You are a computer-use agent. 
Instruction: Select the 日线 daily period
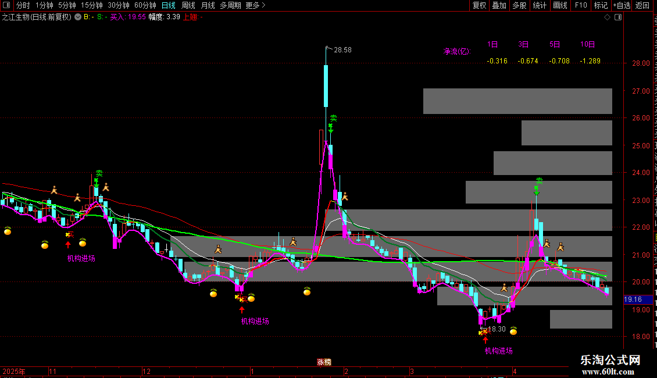click(x=169, y=5)
